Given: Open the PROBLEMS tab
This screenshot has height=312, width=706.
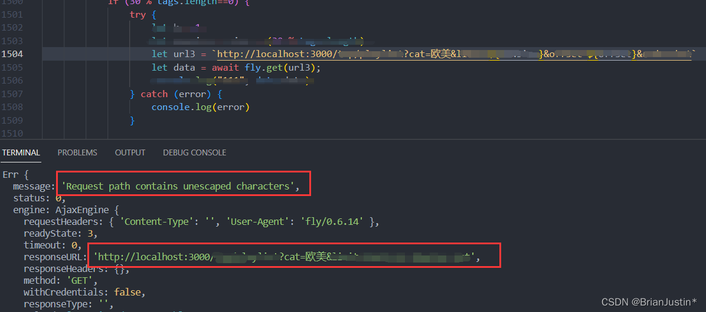Looking at the screenshot, I should tap(77, 152).
